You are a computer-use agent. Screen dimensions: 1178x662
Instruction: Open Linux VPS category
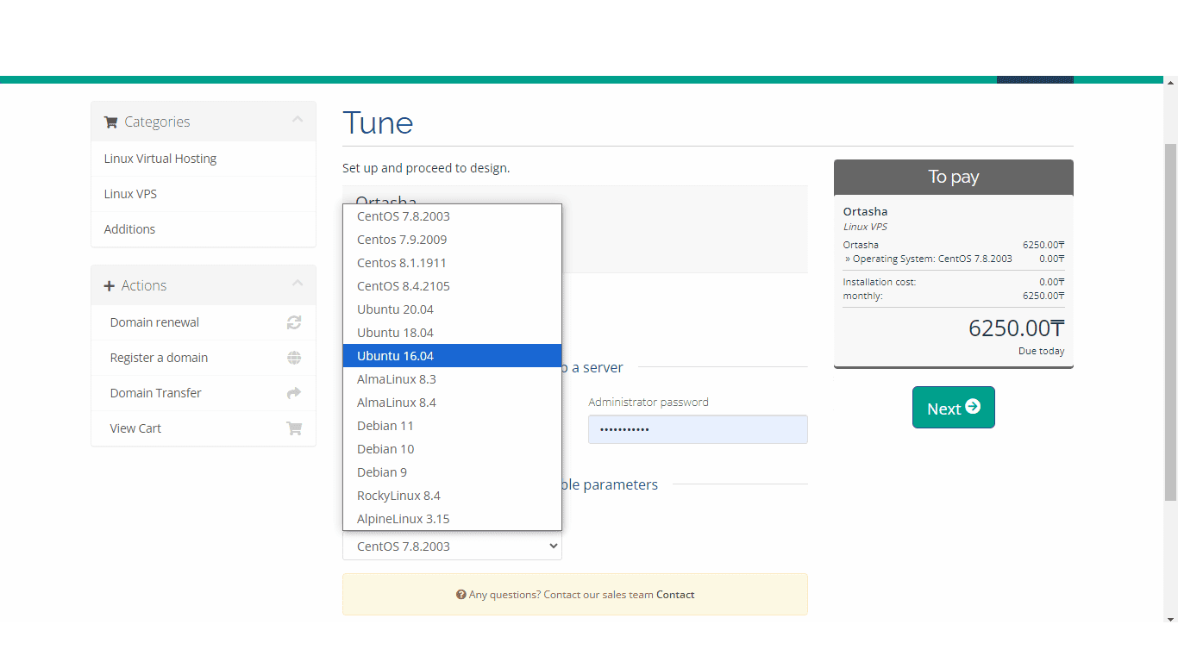(x=204, y=194)
